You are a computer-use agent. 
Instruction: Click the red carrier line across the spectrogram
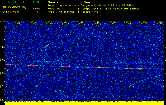pyautogui.click(x=84, y=67)
